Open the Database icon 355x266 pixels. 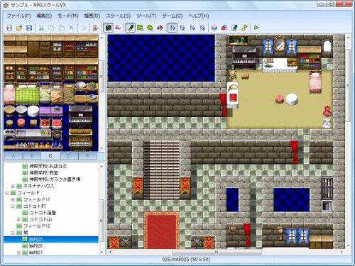(x=214, y=28)
